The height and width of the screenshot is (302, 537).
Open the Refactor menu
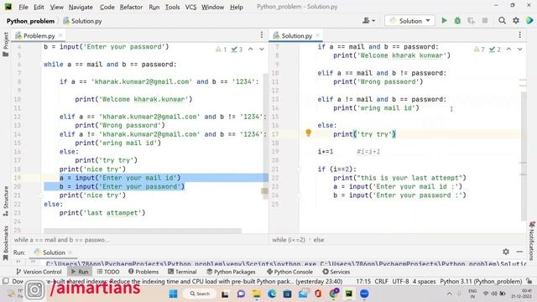coord(131,7)
